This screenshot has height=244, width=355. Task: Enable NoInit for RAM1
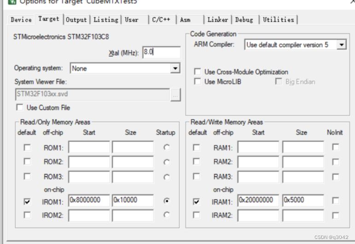click(x=336, y=147)
